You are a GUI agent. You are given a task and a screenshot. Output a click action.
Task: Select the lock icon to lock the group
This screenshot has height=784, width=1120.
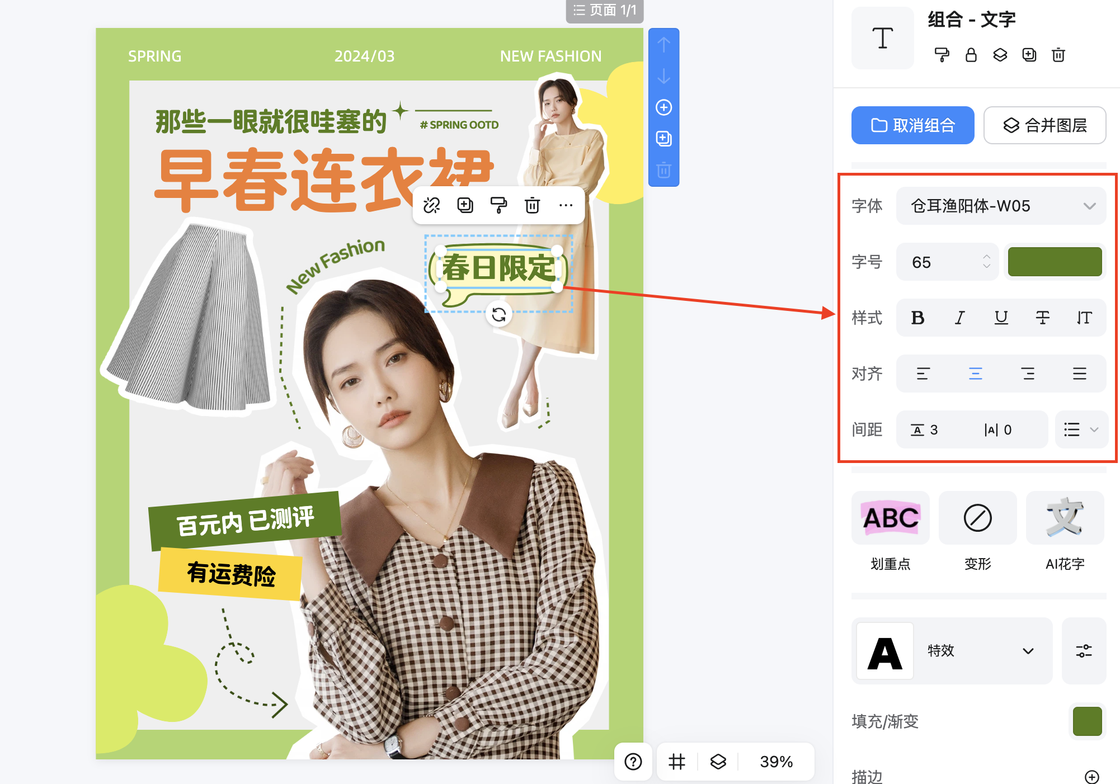tap(971, 55)
